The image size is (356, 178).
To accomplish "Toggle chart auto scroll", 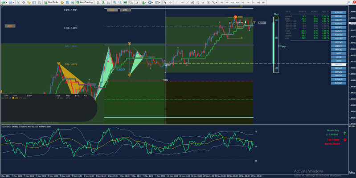I will (132, 2).
